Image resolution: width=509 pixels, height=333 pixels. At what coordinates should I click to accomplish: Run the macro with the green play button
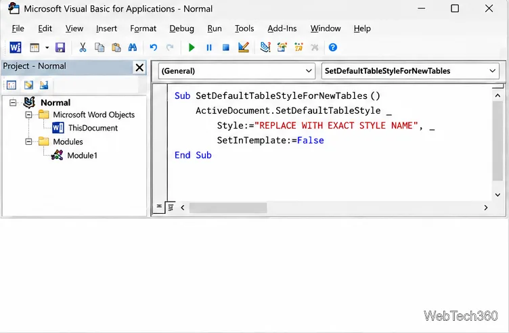click(192, 47)
